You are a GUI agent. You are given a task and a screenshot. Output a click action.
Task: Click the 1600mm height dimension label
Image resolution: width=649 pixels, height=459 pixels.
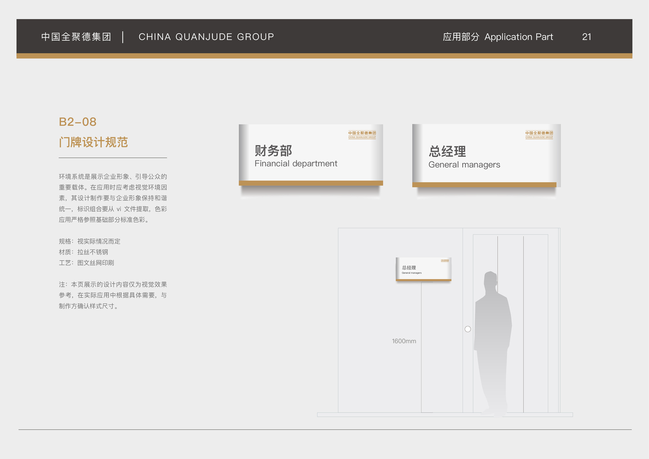click(404, 341)
